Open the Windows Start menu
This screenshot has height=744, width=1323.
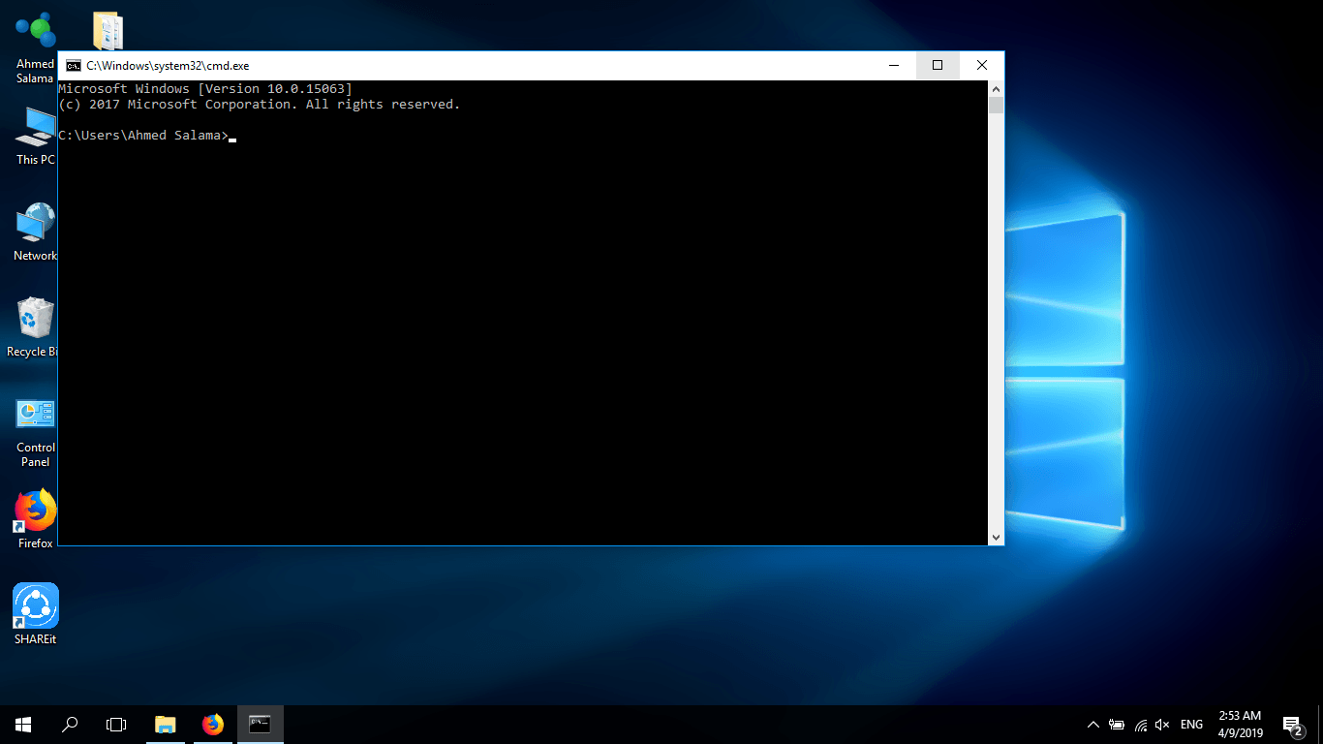point(23,724)
